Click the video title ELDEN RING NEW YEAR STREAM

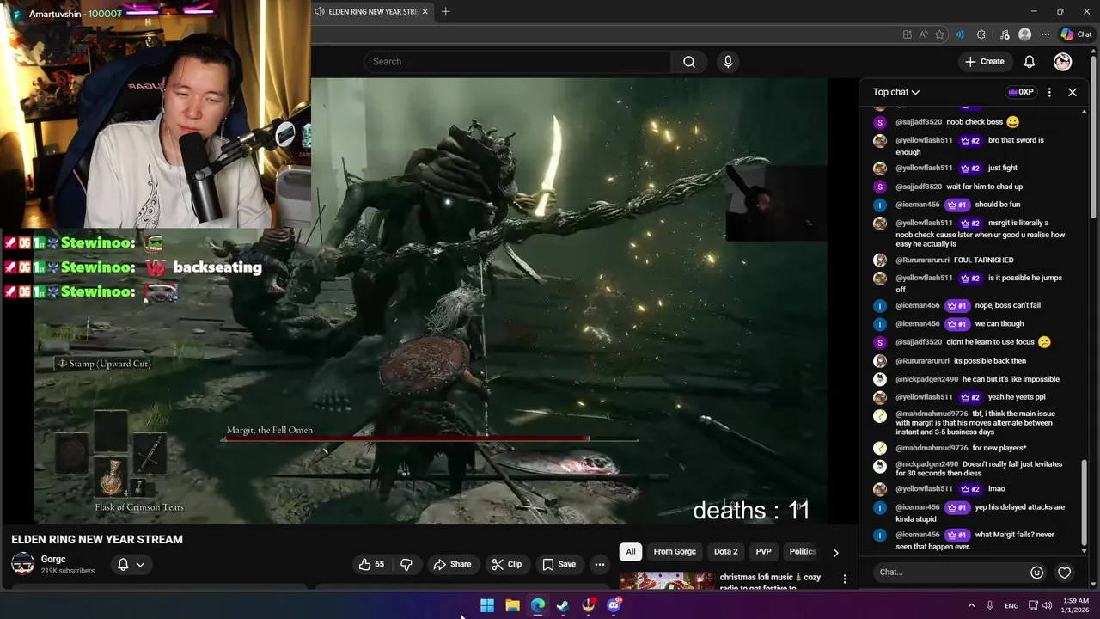click(x=97, y=540)
